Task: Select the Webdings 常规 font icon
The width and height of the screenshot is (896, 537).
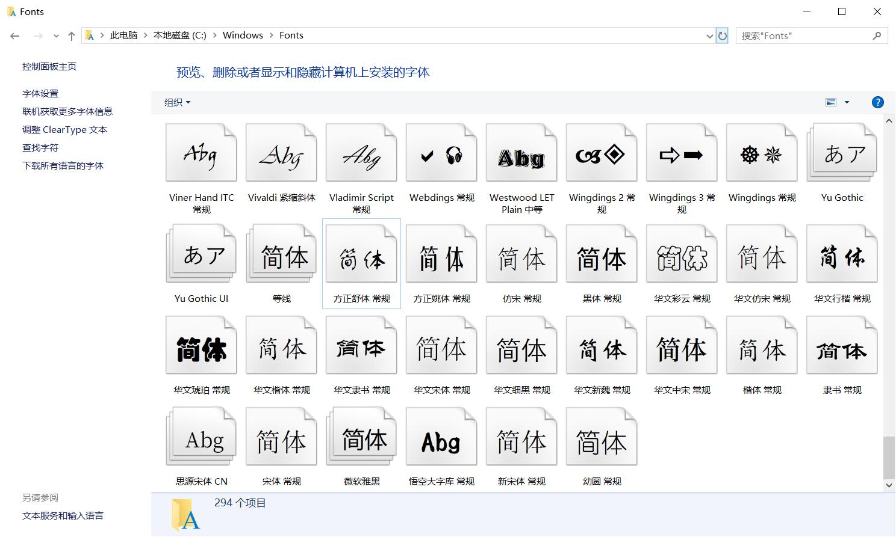Action: (441, 153)
